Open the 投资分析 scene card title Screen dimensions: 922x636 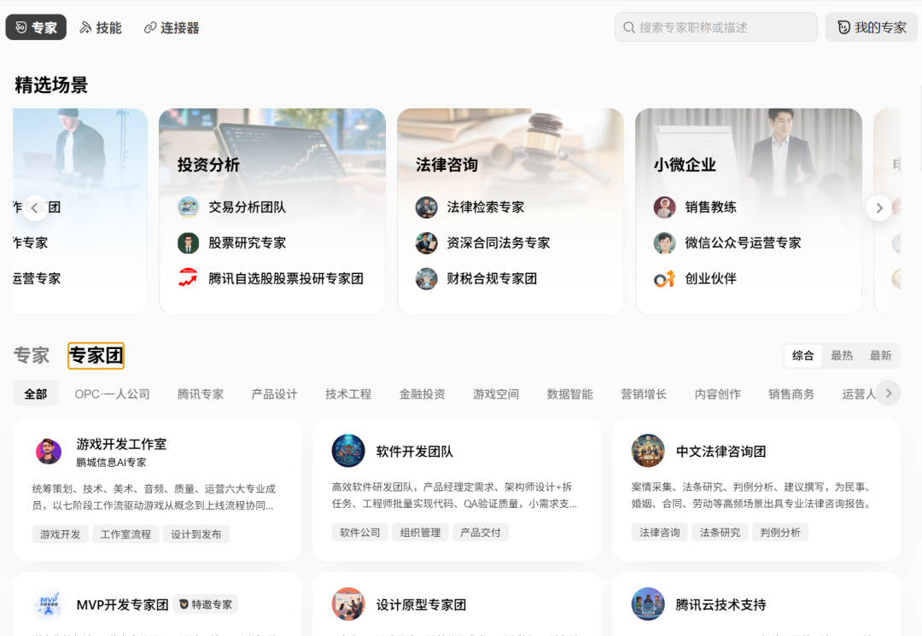(x=208, y=165)
